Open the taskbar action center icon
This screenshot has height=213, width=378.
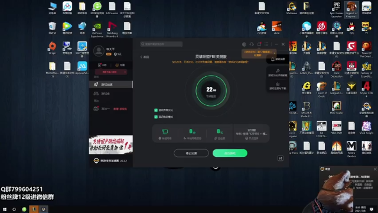pyautogui.click(x=372, y=209)
